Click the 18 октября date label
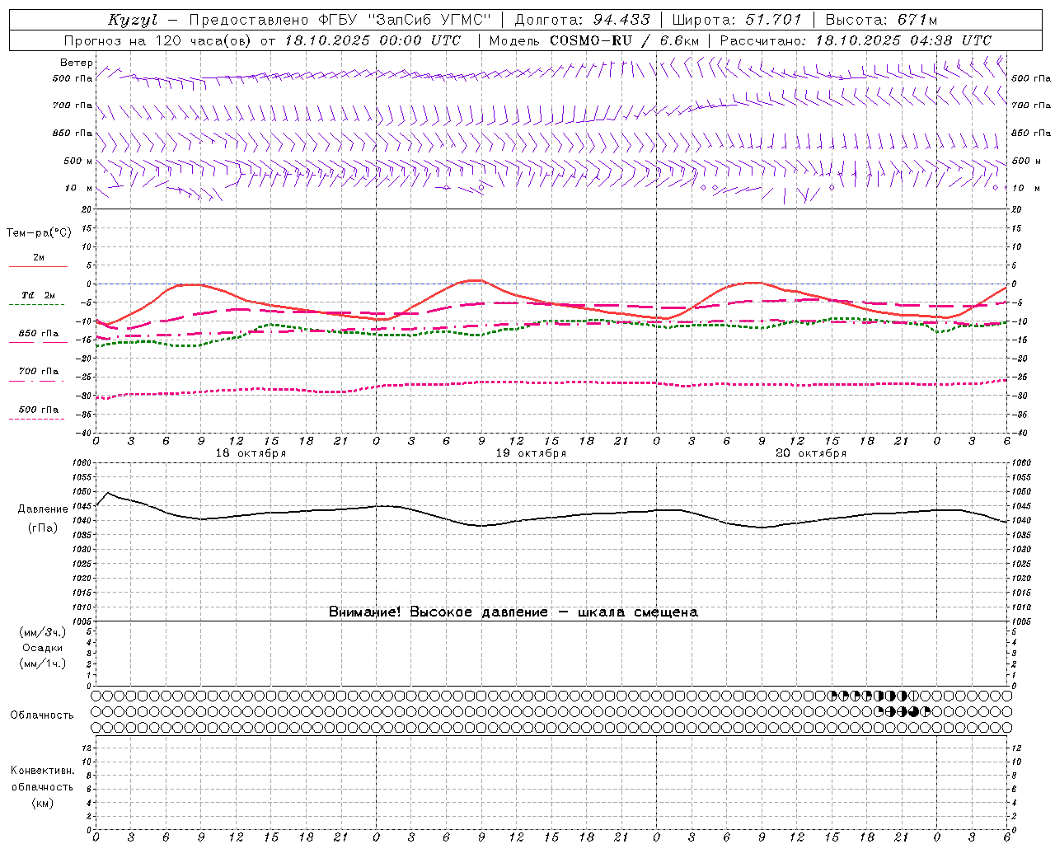 tap(251, 453)
